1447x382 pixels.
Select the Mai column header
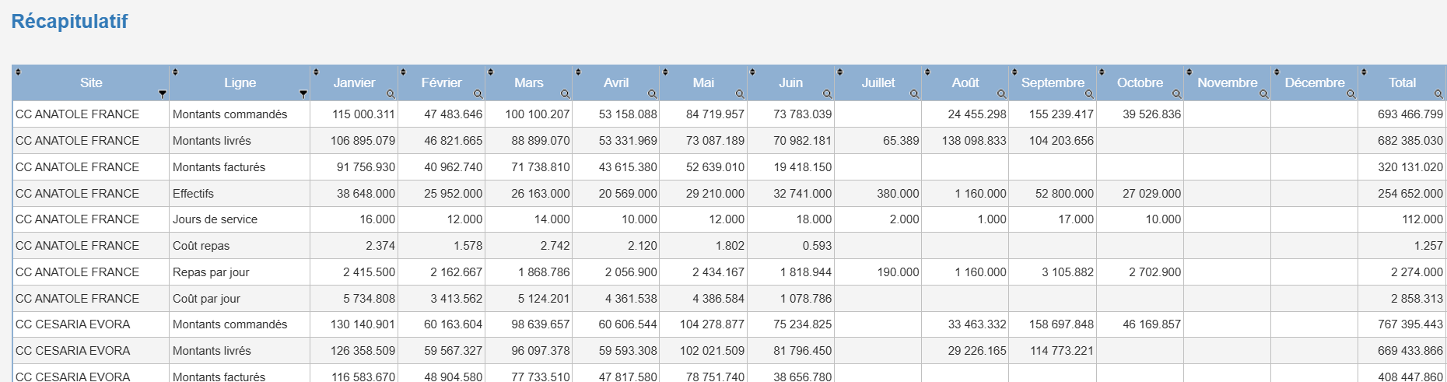[x=703, y=82]
